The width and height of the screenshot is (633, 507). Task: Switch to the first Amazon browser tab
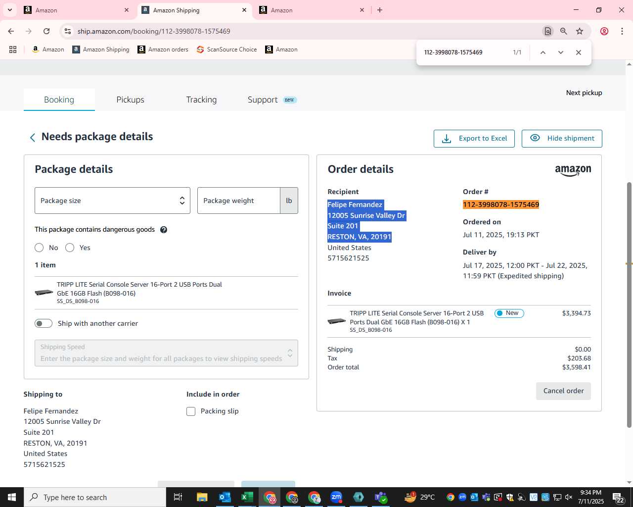coord(74,10)
